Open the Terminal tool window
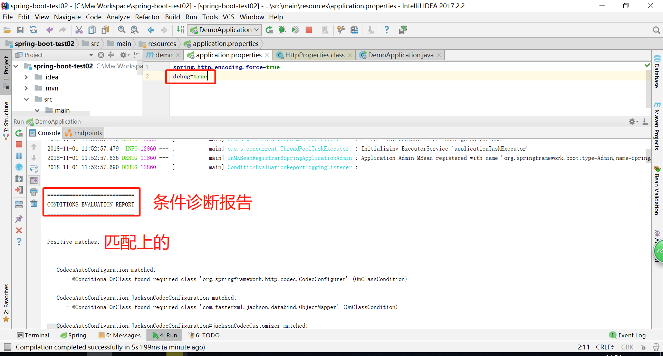663x356 pixels. [33, 335]
